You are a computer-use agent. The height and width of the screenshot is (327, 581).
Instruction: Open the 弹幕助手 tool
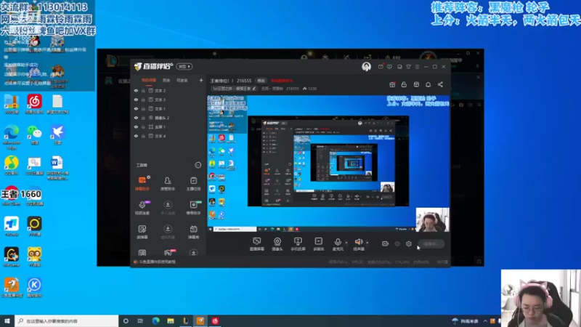[142, 183]
